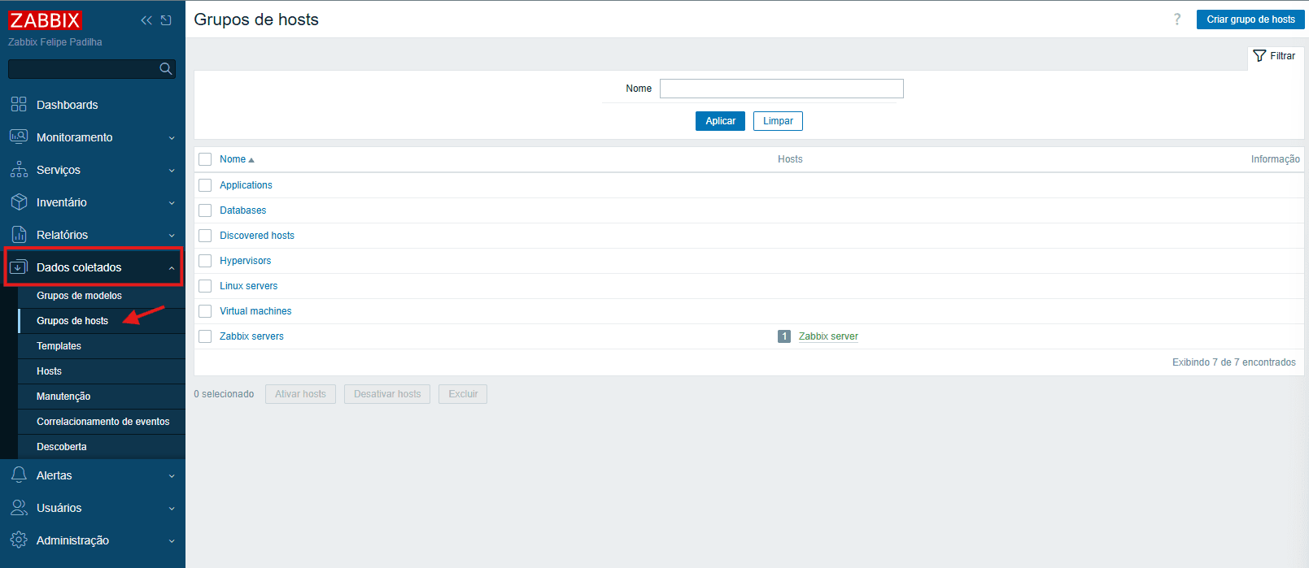This screenshot has height=568, width=1309.
Task: Open the Dashboards menu label
Action: [x=68, y=105]
